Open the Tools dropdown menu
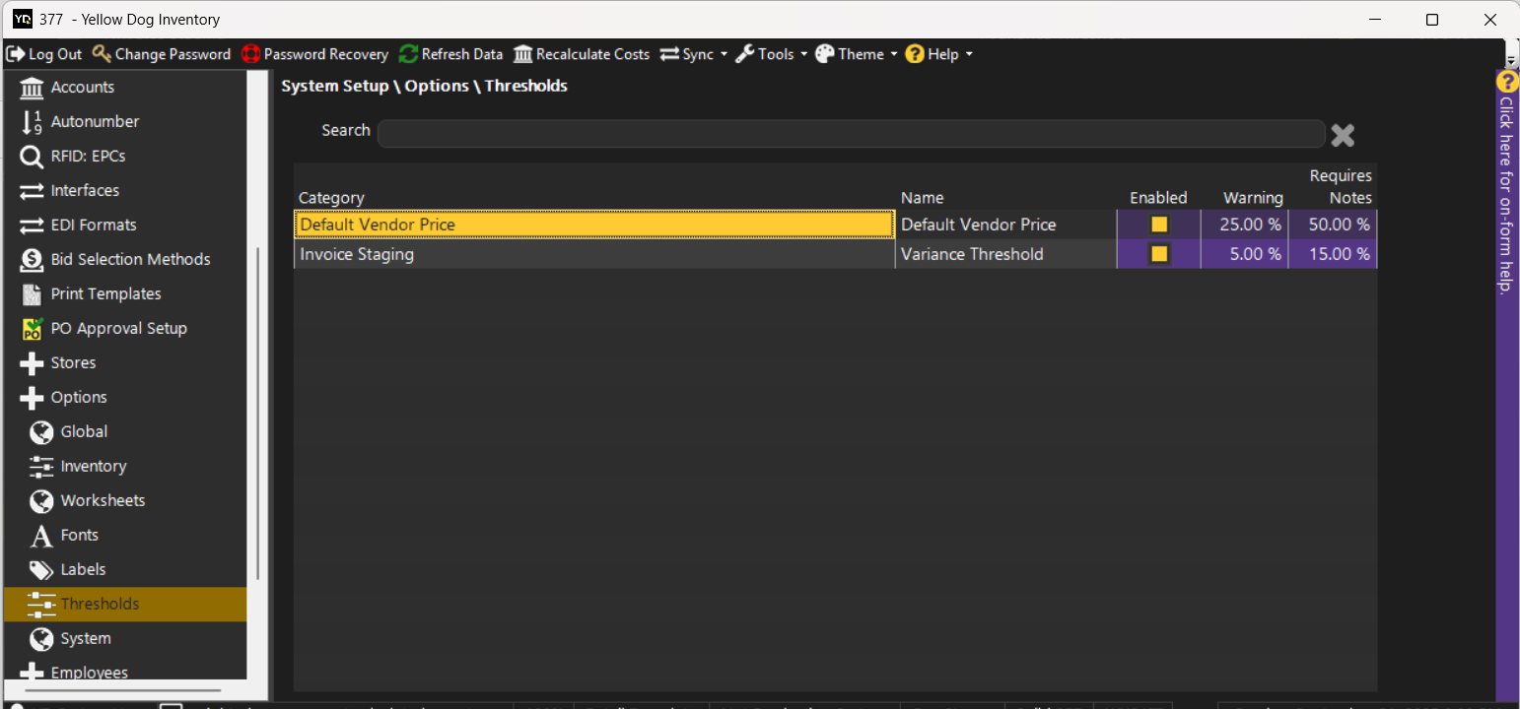Screen dimensions: 1520x709 tap(773, 54)
